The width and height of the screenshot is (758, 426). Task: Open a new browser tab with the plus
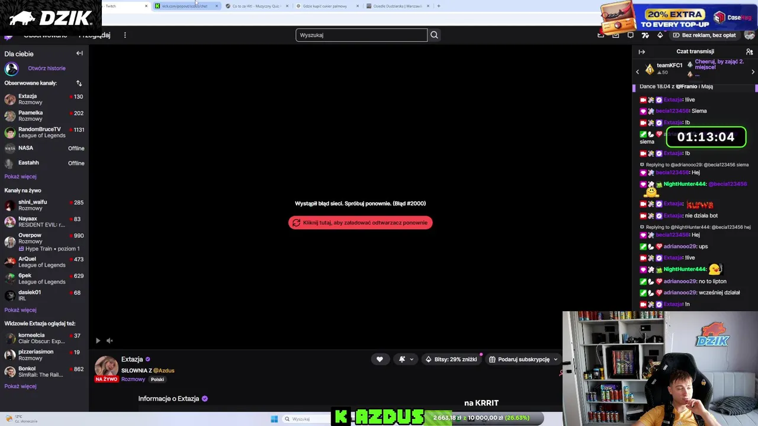[x=438, y=6]
